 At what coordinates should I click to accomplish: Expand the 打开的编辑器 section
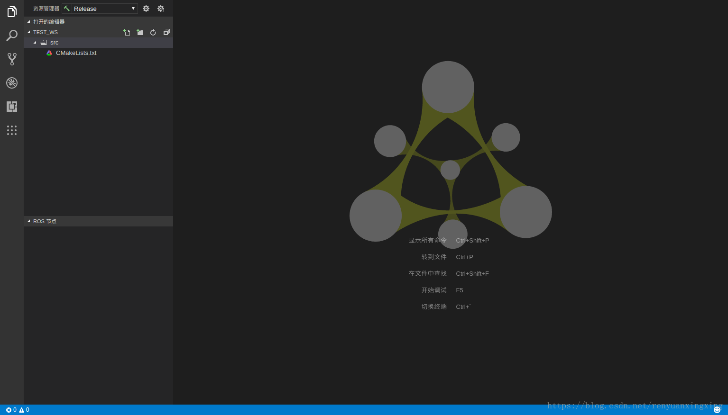point(98,22)
